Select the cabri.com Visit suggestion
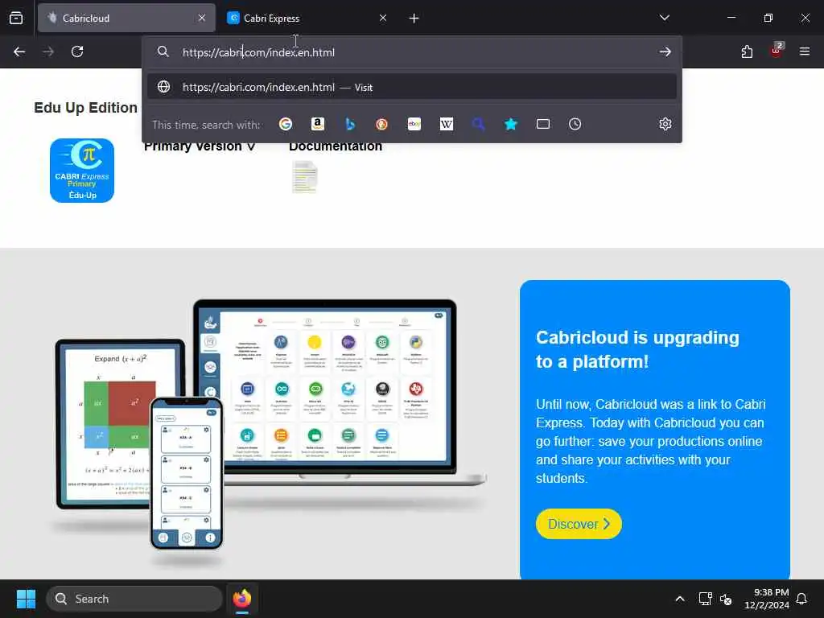The image size is (824, 618). coord(412,87)
